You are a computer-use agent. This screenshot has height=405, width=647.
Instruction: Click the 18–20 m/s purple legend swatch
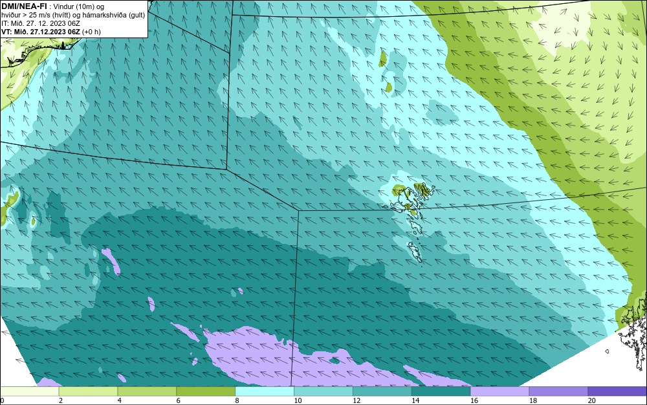pos(559,391)
